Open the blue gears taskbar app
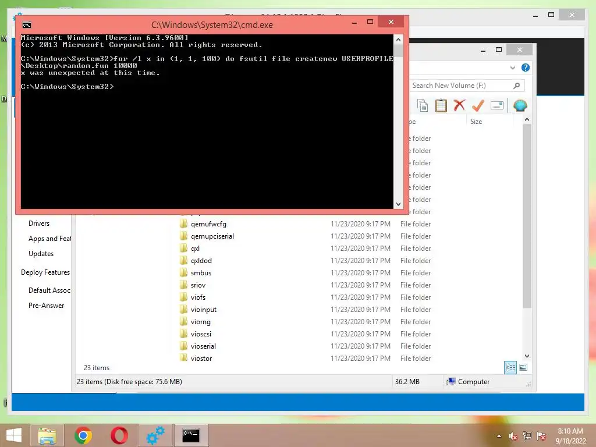This screenshot has height=447, width=596. 155,435
